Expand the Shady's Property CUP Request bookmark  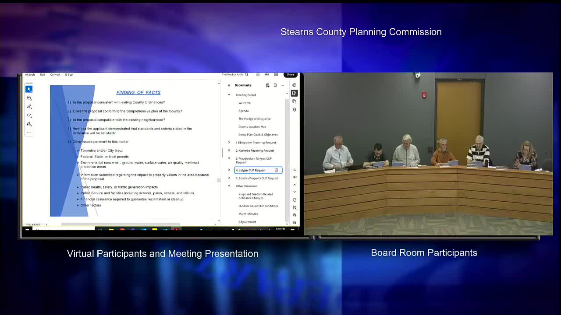coord(229,178)
